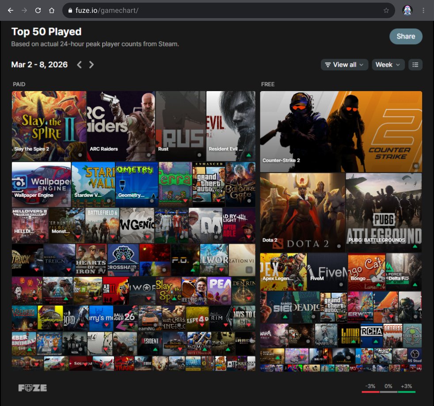
Task: Click the PAID section label
Action: click(x=19, y=84)
